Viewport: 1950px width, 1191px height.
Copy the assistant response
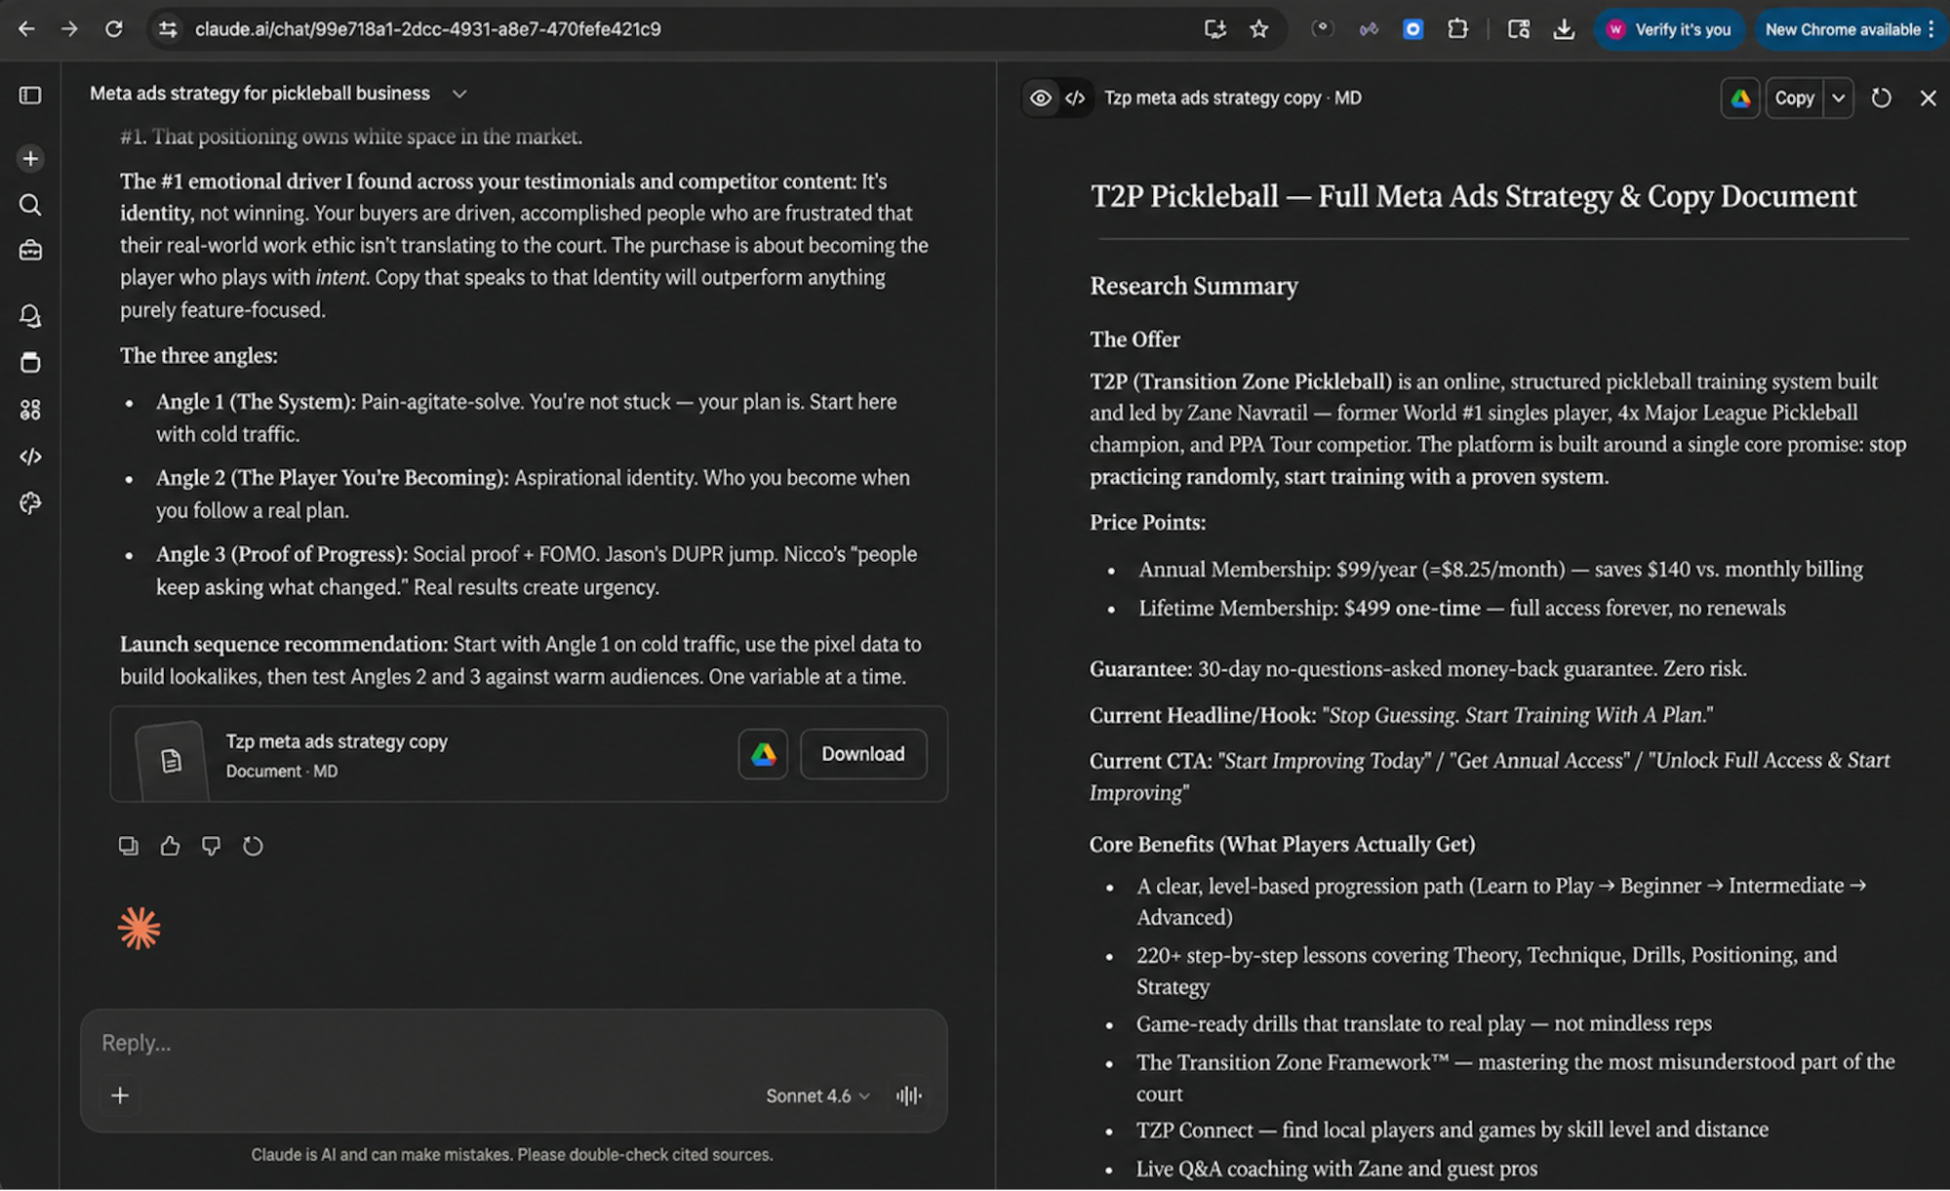(x=128, y=846)
